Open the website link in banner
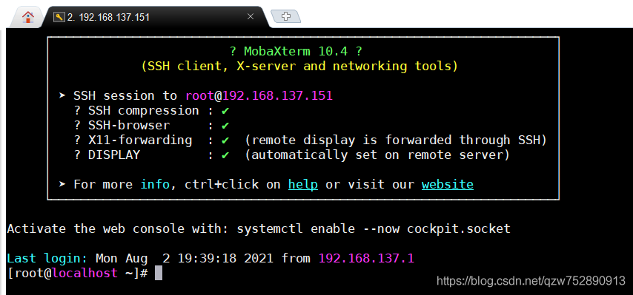Image resolution: width=633 pixels, height=295 pixels. 447,184
